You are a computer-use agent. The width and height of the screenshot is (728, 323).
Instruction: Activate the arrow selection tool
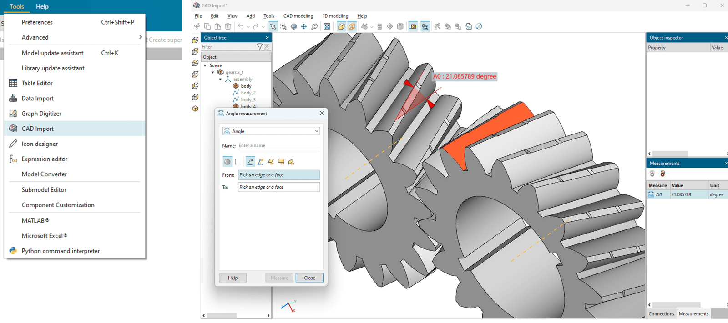pos(273,26)
